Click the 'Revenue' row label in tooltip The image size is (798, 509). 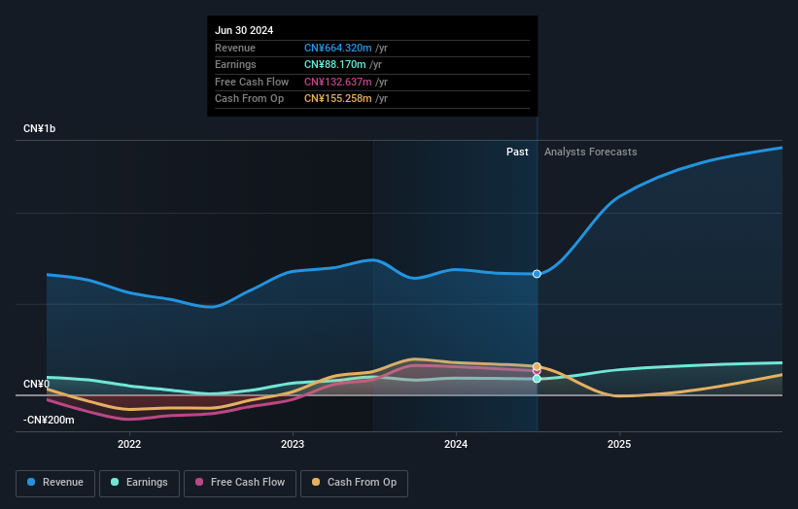point(235,48)
